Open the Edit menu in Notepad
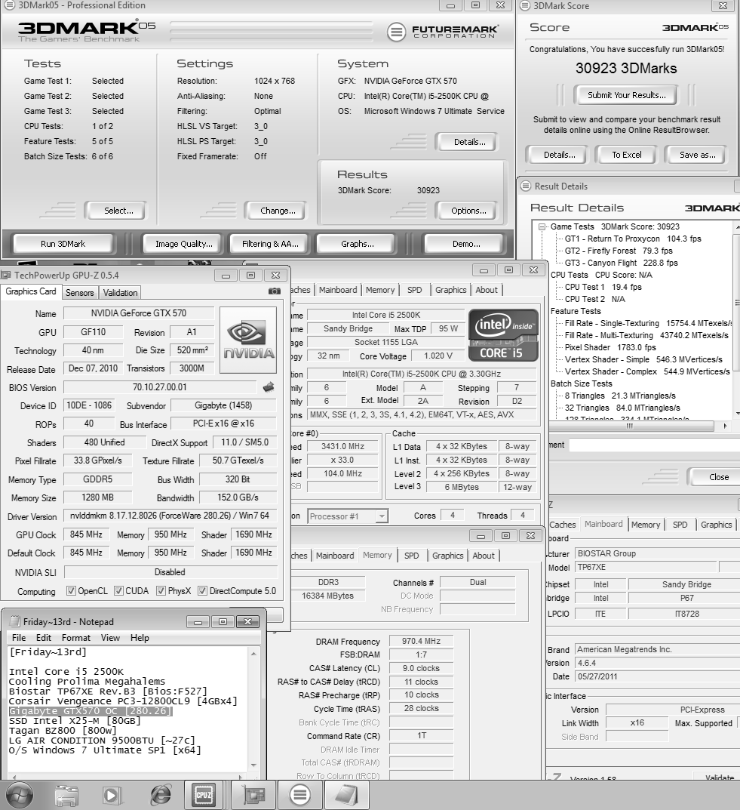 click(43, 638)
